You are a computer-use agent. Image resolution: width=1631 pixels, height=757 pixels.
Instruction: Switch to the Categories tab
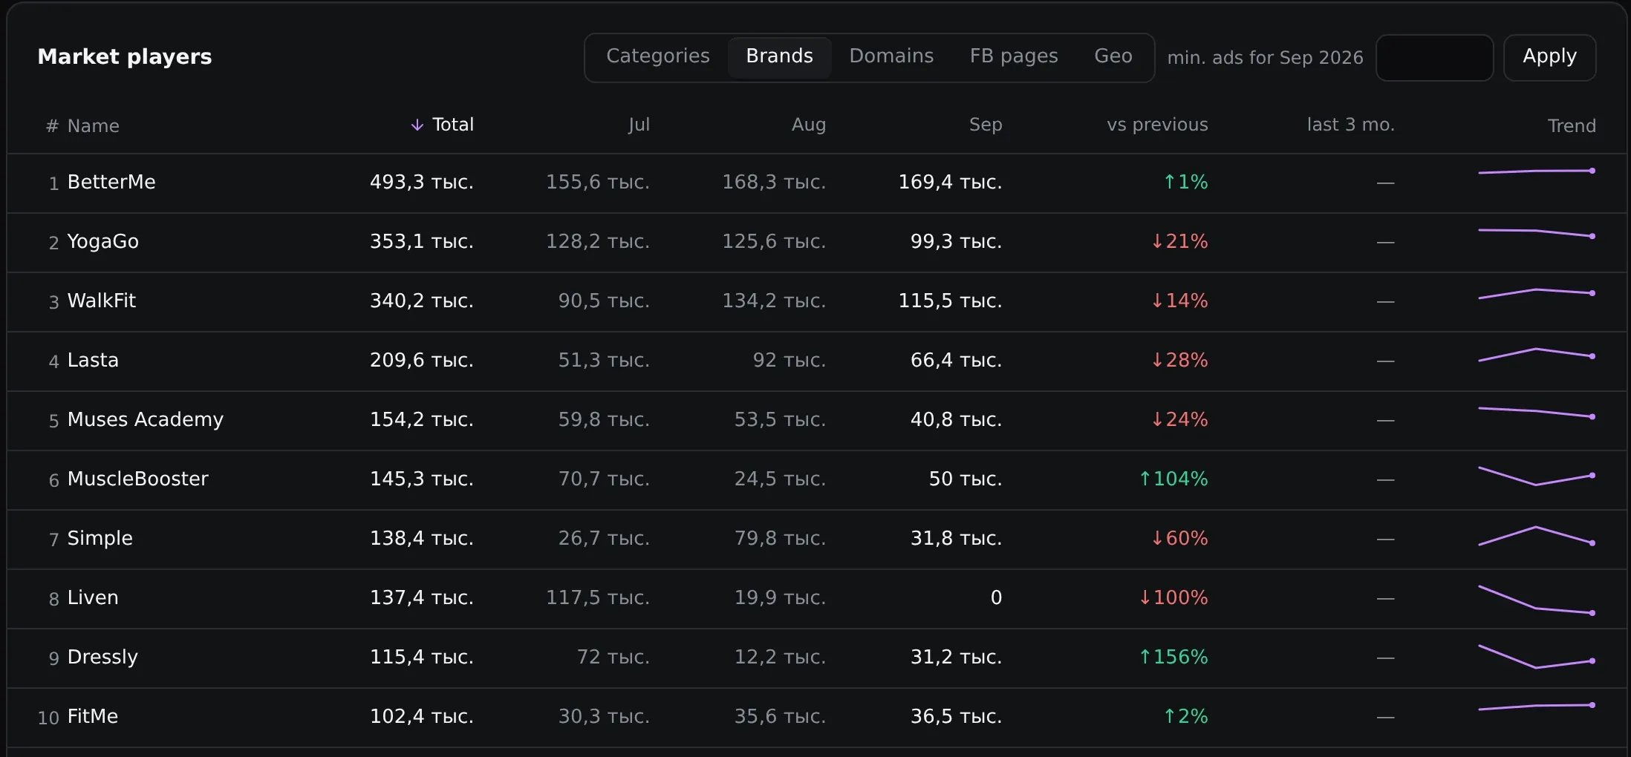658,56
